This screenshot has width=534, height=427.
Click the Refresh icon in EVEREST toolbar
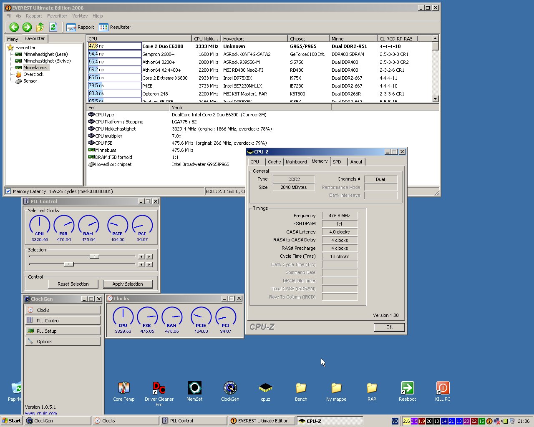(53, 27)
